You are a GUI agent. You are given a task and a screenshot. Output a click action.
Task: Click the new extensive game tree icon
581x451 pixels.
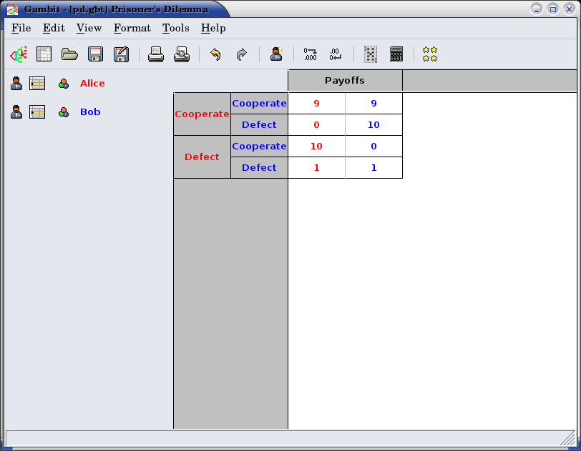(x=18, y=54)
